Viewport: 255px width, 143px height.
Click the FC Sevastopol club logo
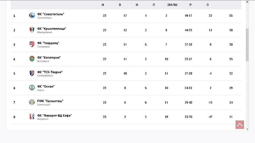tap(32, 15)
